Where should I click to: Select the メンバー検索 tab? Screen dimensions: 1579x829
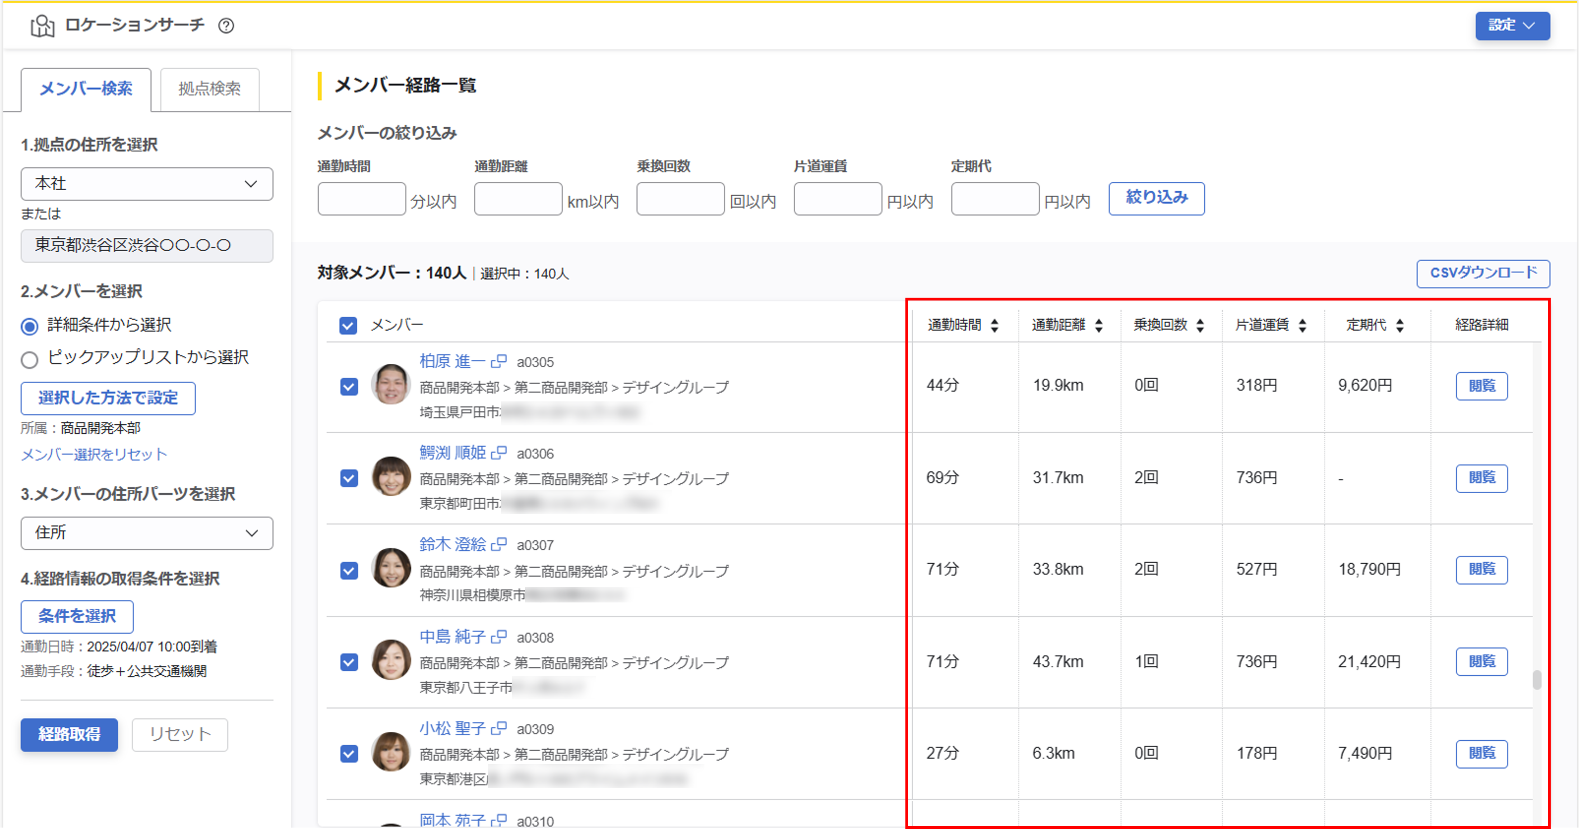pyautogui.click(x=86, y=89)
